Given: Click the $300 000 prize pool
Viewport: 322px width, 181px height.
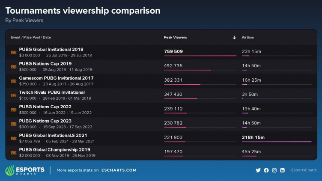Looking at the screenshot, I should click(x=28, y=127).
